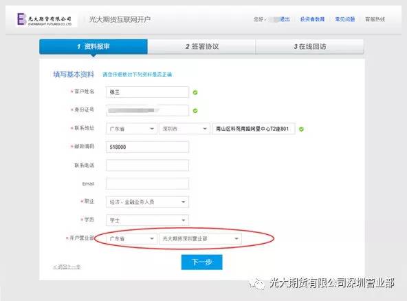Open 常见问题 link in header
Screen dimensions: 407x301
345,19
